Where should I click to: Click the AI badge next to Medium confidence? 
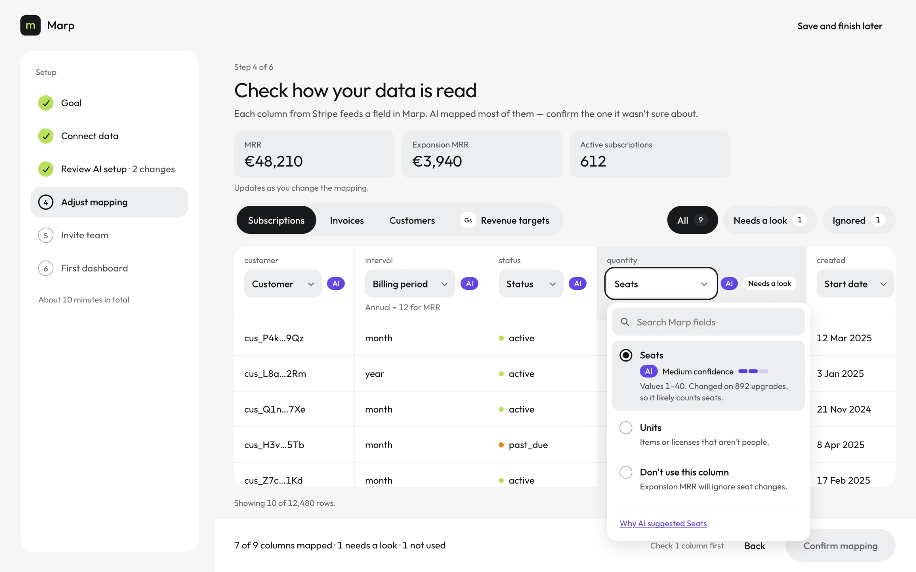coord(648,371)
